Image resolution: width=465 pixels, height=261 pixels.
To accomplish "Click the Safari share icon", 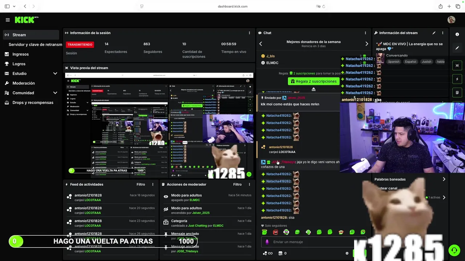I will [441, 6].
